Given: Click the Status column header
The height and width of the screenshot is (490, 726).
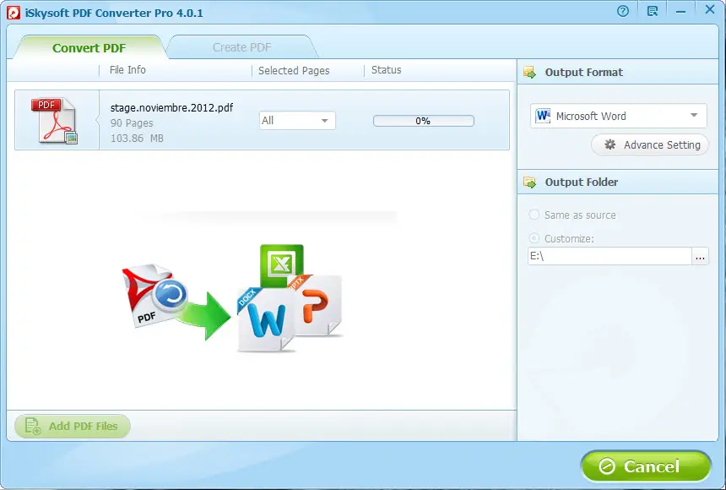Looking at the screenshot, I should pyautogui.click(x=386, y=70).
